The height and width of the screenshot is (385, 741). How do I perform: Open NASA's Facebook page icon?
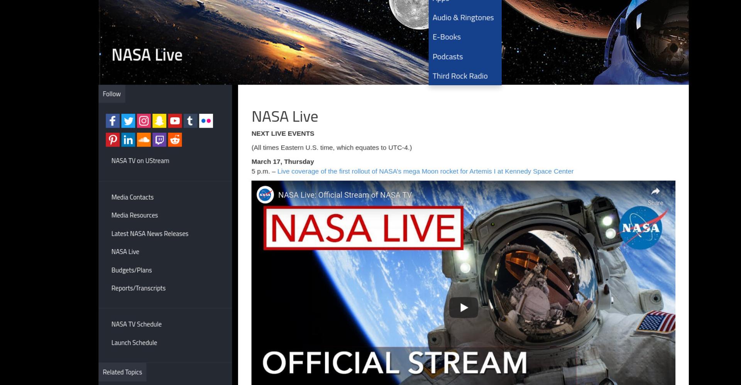113,121
